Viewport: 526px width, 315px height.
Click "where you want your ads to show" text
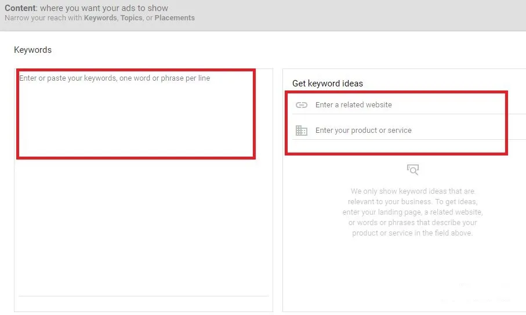(104, 8)
